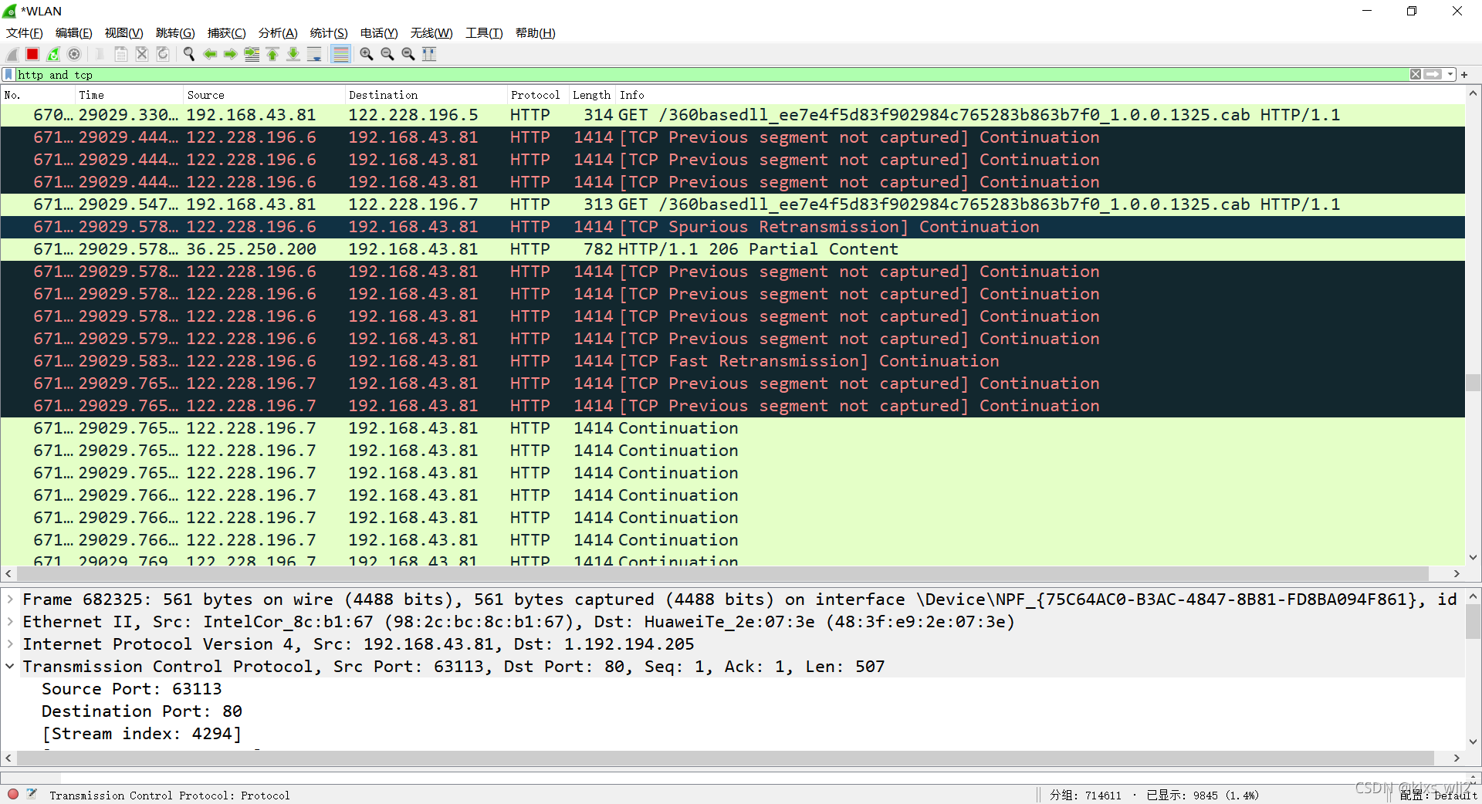
Task: Open capture file properties status bar icon
Action: pos(32,794)
